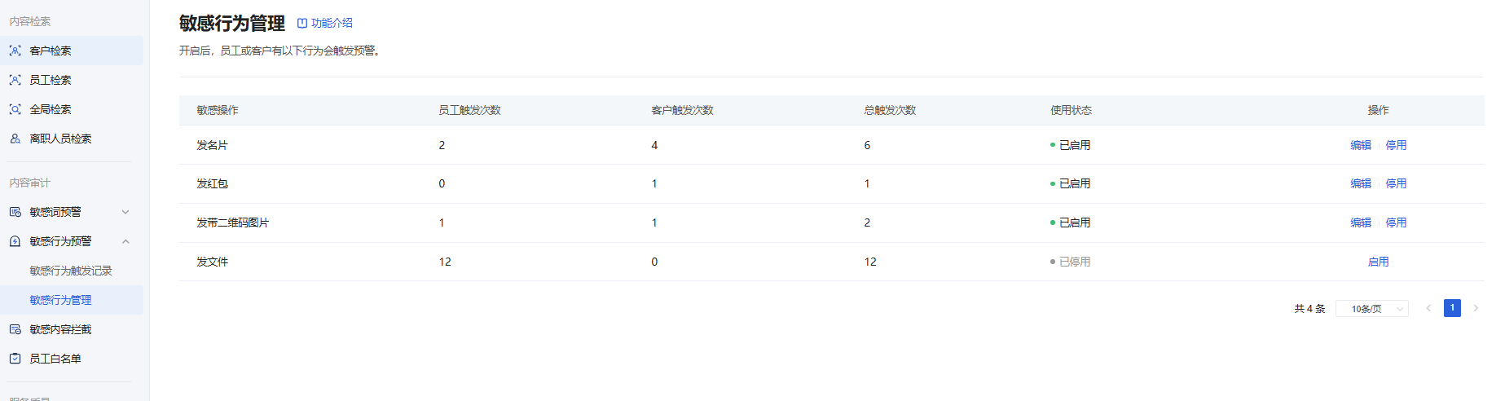Click 已启用 status in 发带二维码图片 row
Screen dimensions: 1505x401
coord(1071,223)
